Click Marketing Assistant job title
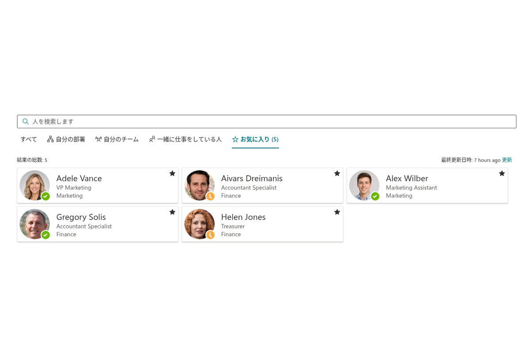The image size is (531, 354). click(x=412, y=188)
